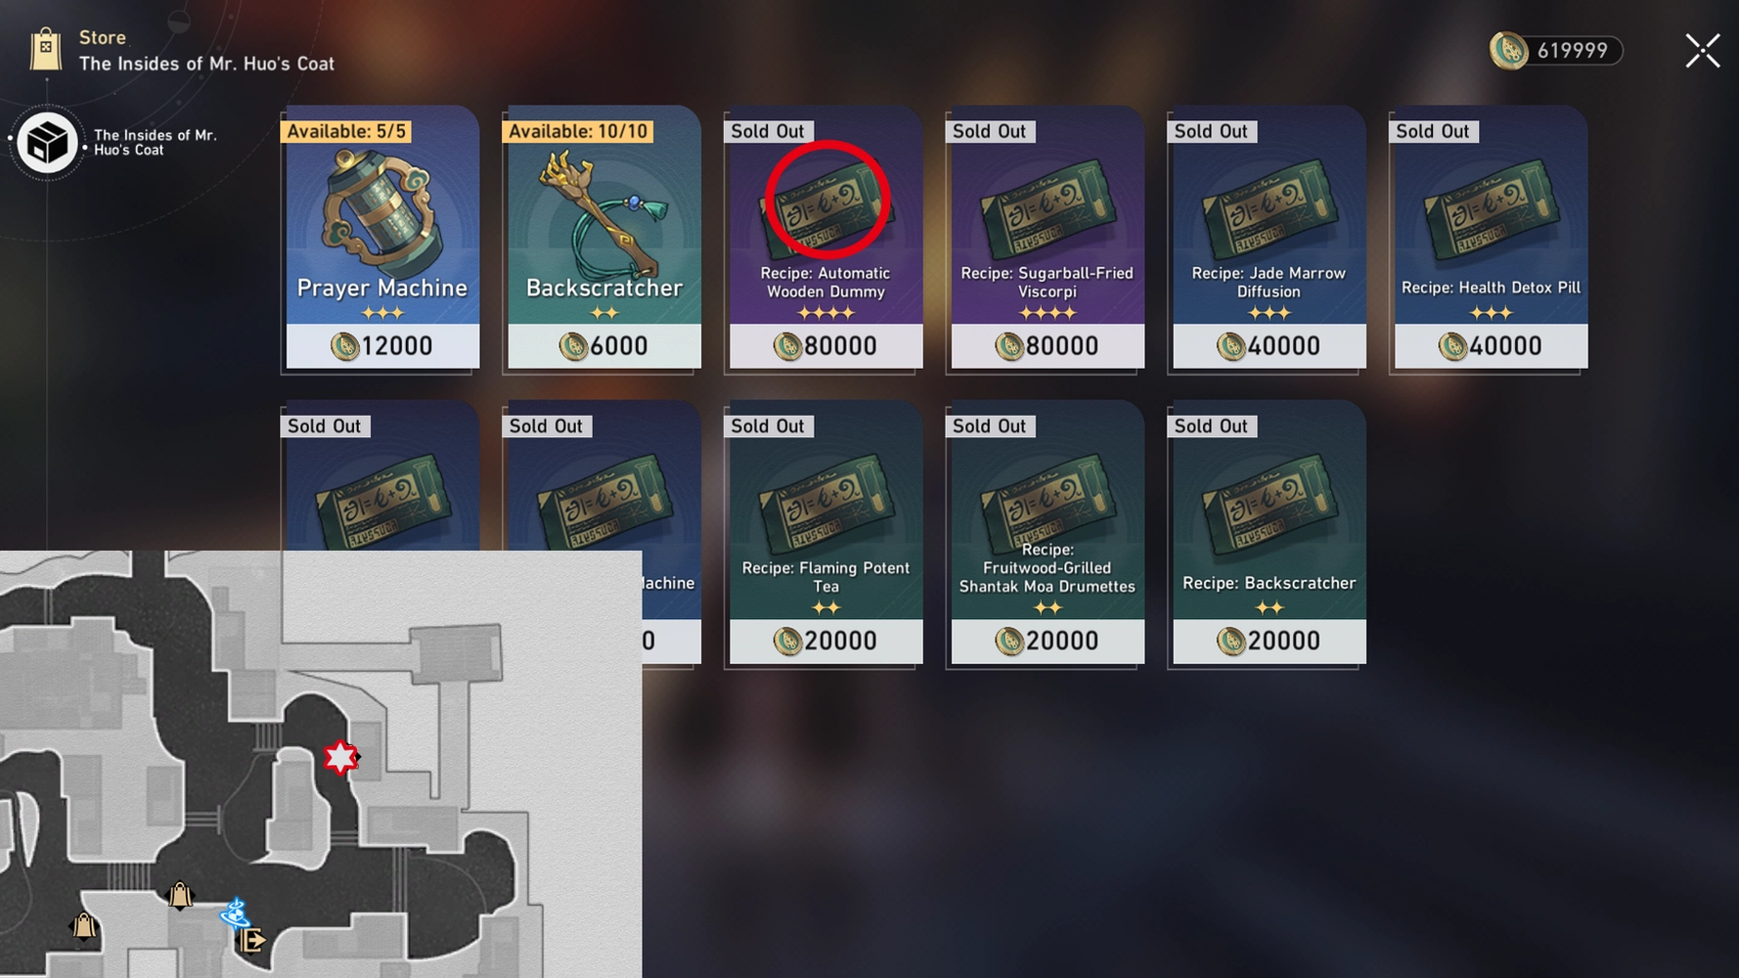
Task: Select the Prayer Machine item card
Action: click(x=381, y=238)
